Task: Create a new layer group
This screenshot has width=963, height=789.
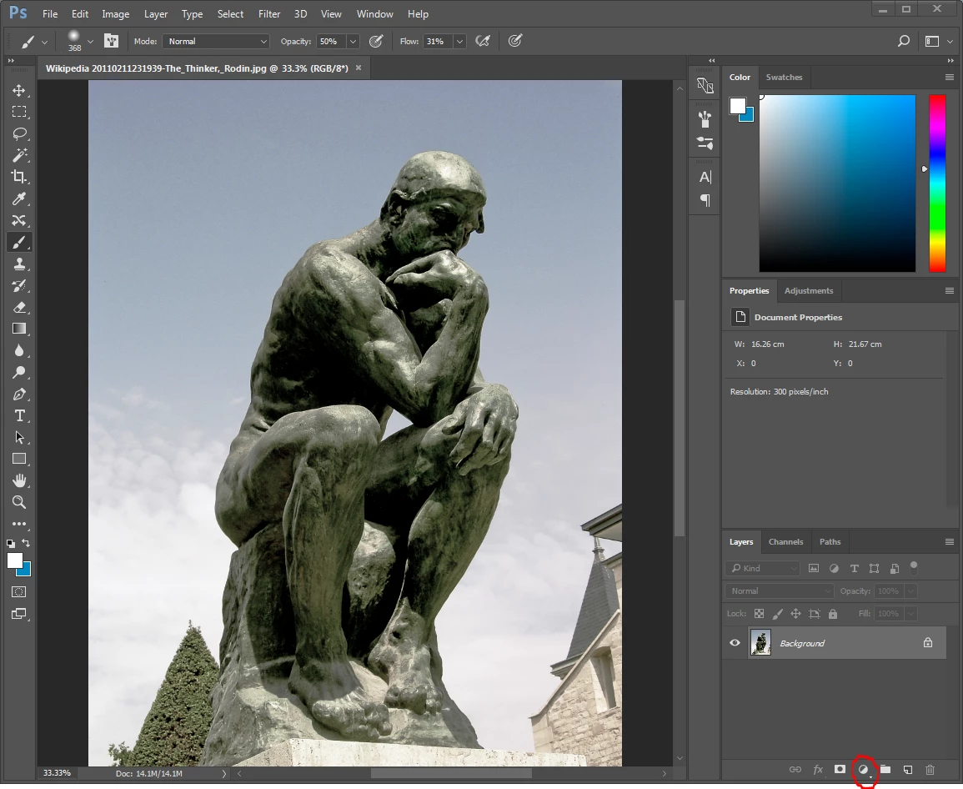Action: [885, 769]
